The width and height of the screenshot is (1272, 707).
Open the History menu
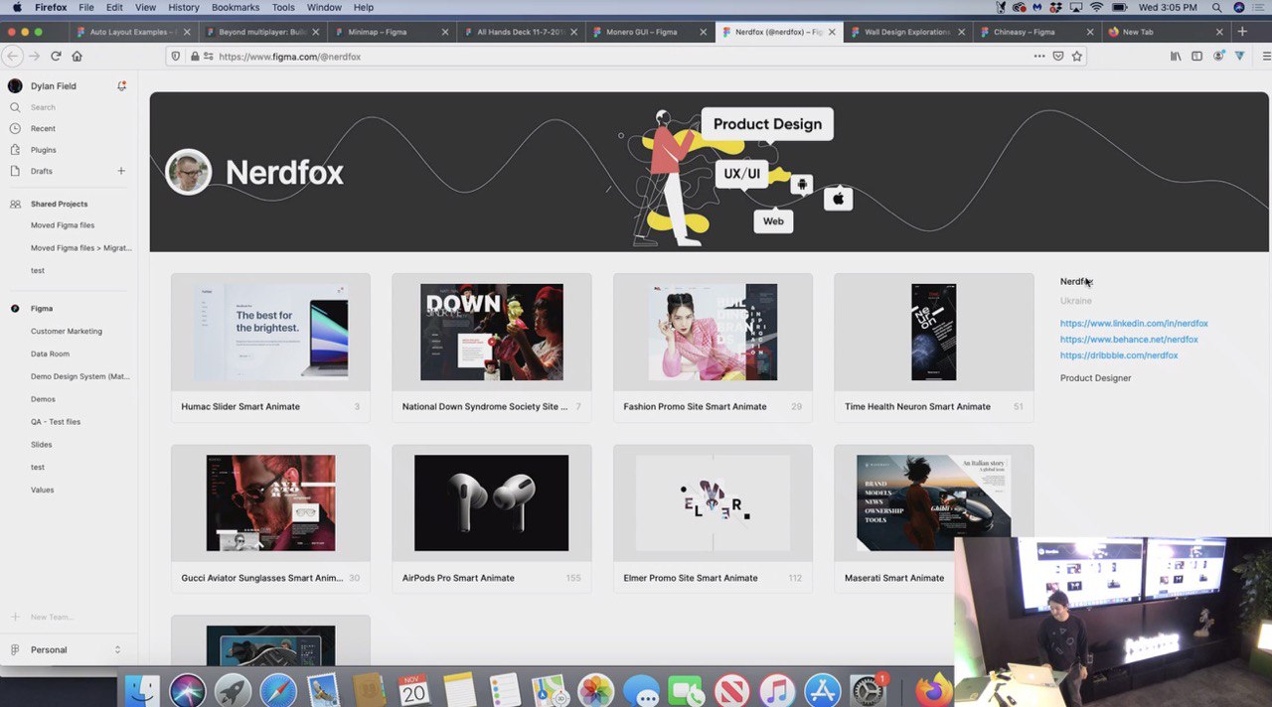[184, 7]
